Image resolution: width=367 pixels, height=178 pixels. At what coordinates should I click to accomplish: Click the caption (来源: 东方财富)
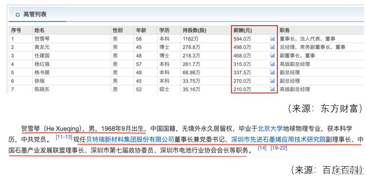coord(325,109)
